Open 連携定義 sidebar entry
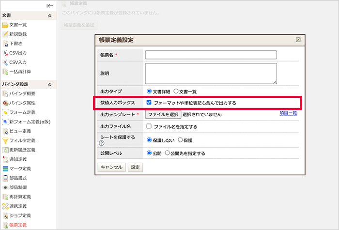The height and width of the screenshot is (230, 339). [x=18, y=206]
